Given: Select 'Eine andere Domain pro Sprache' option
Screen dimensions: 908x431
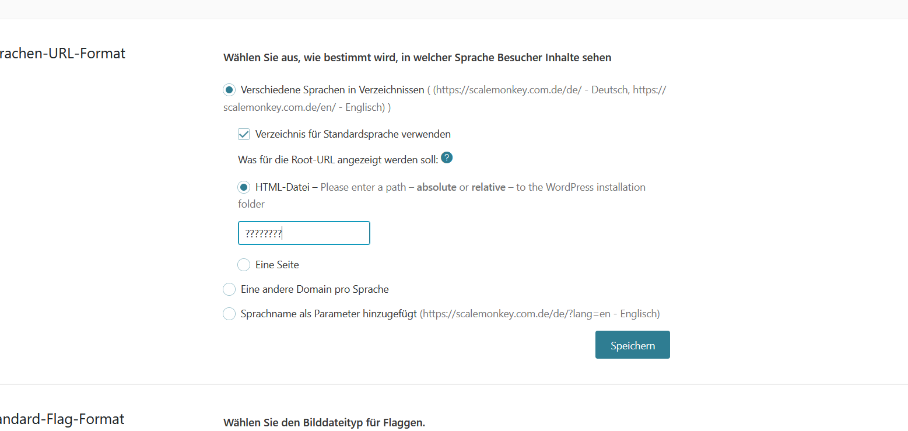Looking at the screenshot, I should point(229,289).
